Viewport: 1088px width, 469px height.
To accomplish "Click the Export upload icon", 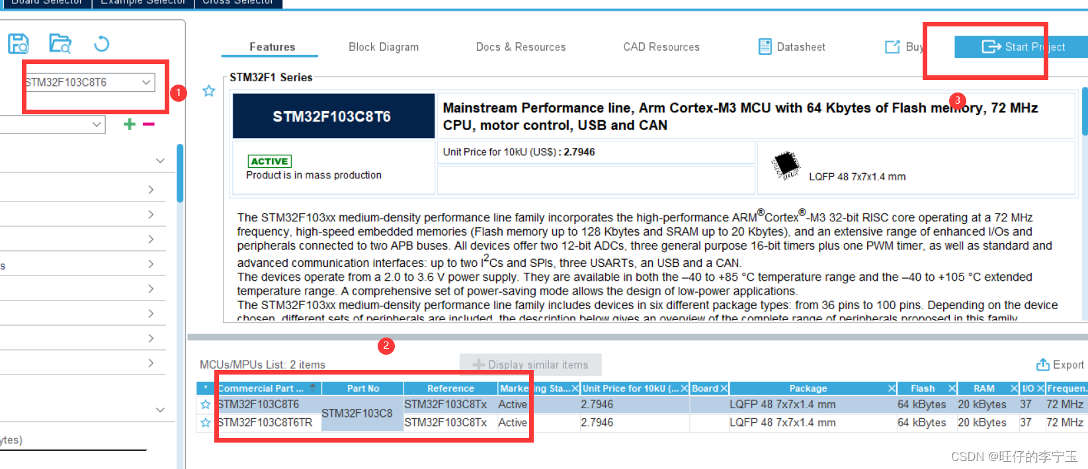I will click(1043, 365).
